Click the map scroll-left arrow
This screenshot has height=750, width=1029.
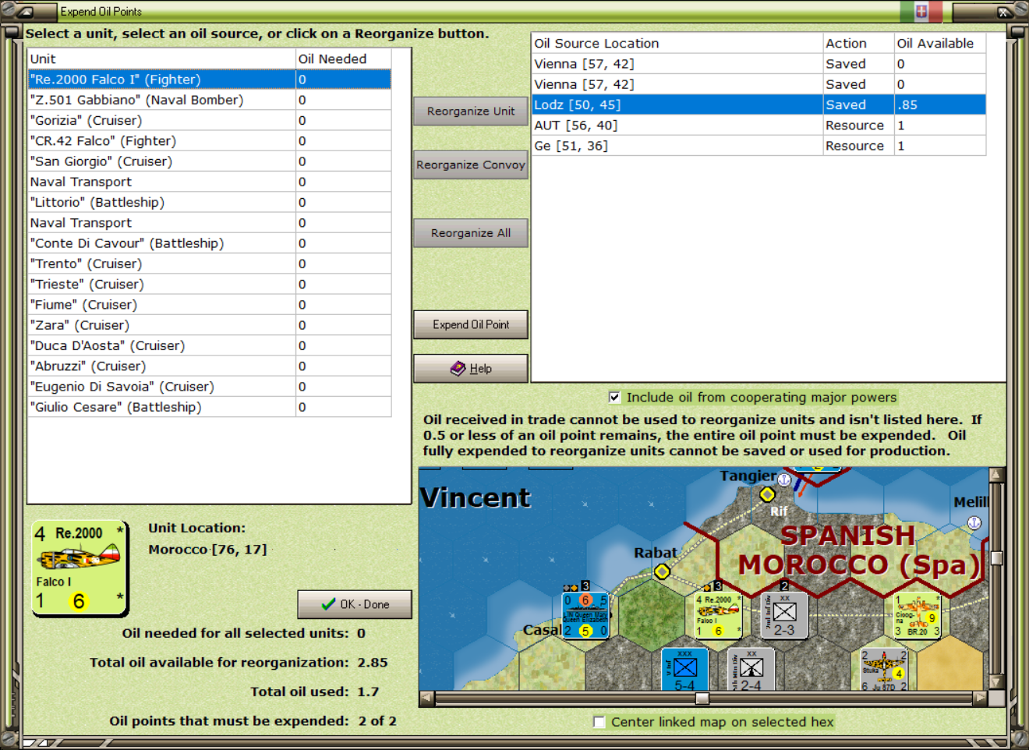click(427, 699)
